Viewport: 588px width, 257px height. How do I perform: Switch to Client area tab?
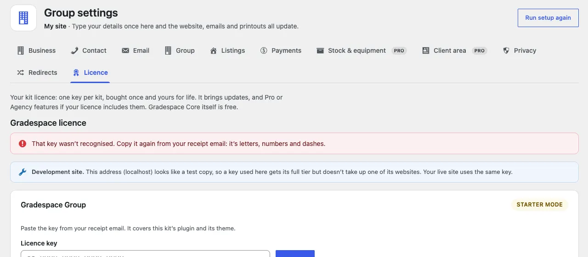point(455,50)
